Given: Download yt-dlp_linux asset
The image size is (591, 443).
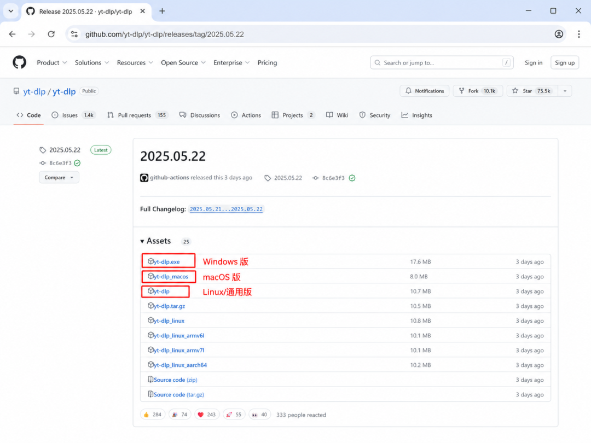Looking at the screenshot, I should pos(169,320).
